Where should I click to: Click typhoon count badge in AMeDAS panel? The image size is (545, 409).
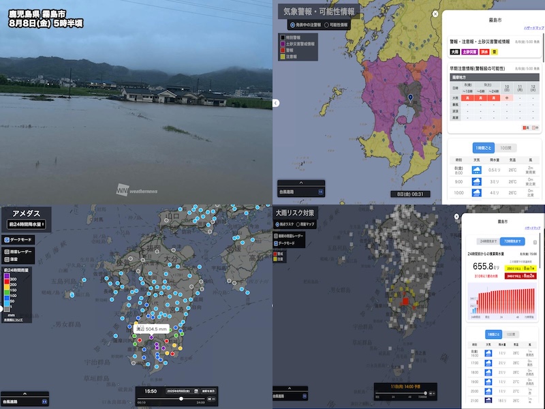pyautogui.click(x=44, y=402)
